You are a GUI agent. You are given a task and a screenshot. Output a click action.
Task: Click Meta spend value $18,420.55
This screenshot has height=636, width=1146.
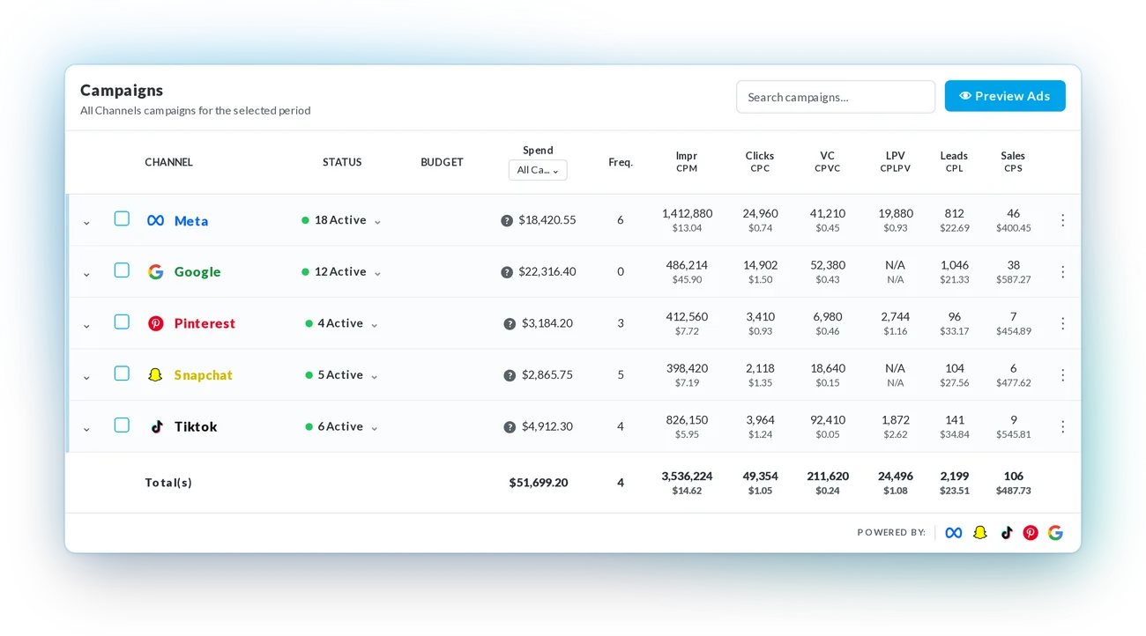547,220
